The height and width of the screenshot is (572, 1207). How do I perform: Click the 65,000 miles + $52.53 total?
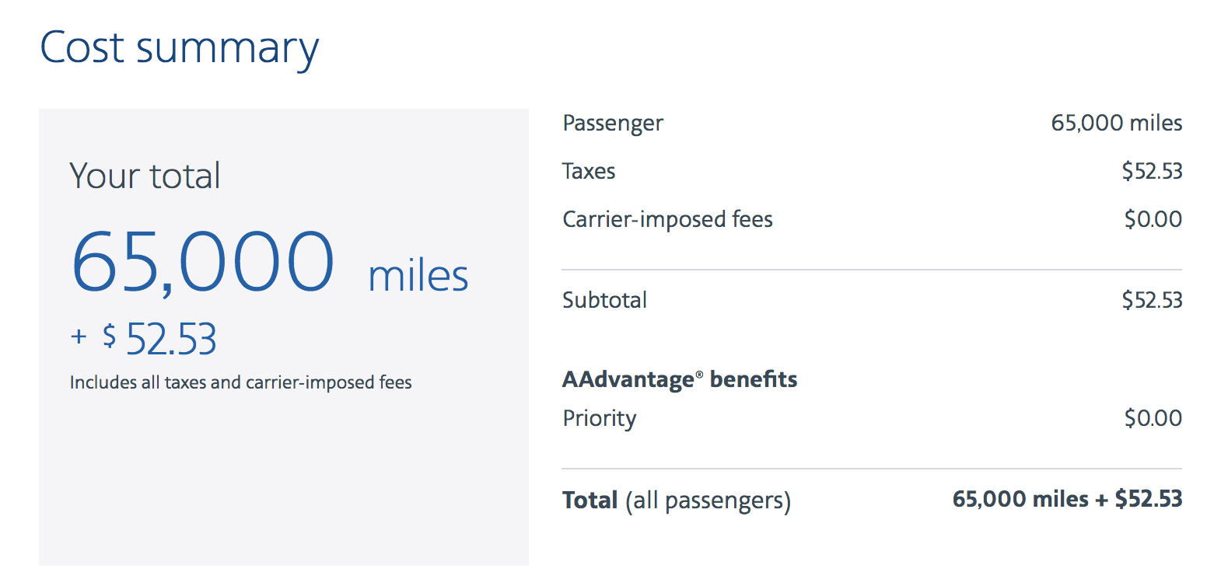click(1067, 499)
